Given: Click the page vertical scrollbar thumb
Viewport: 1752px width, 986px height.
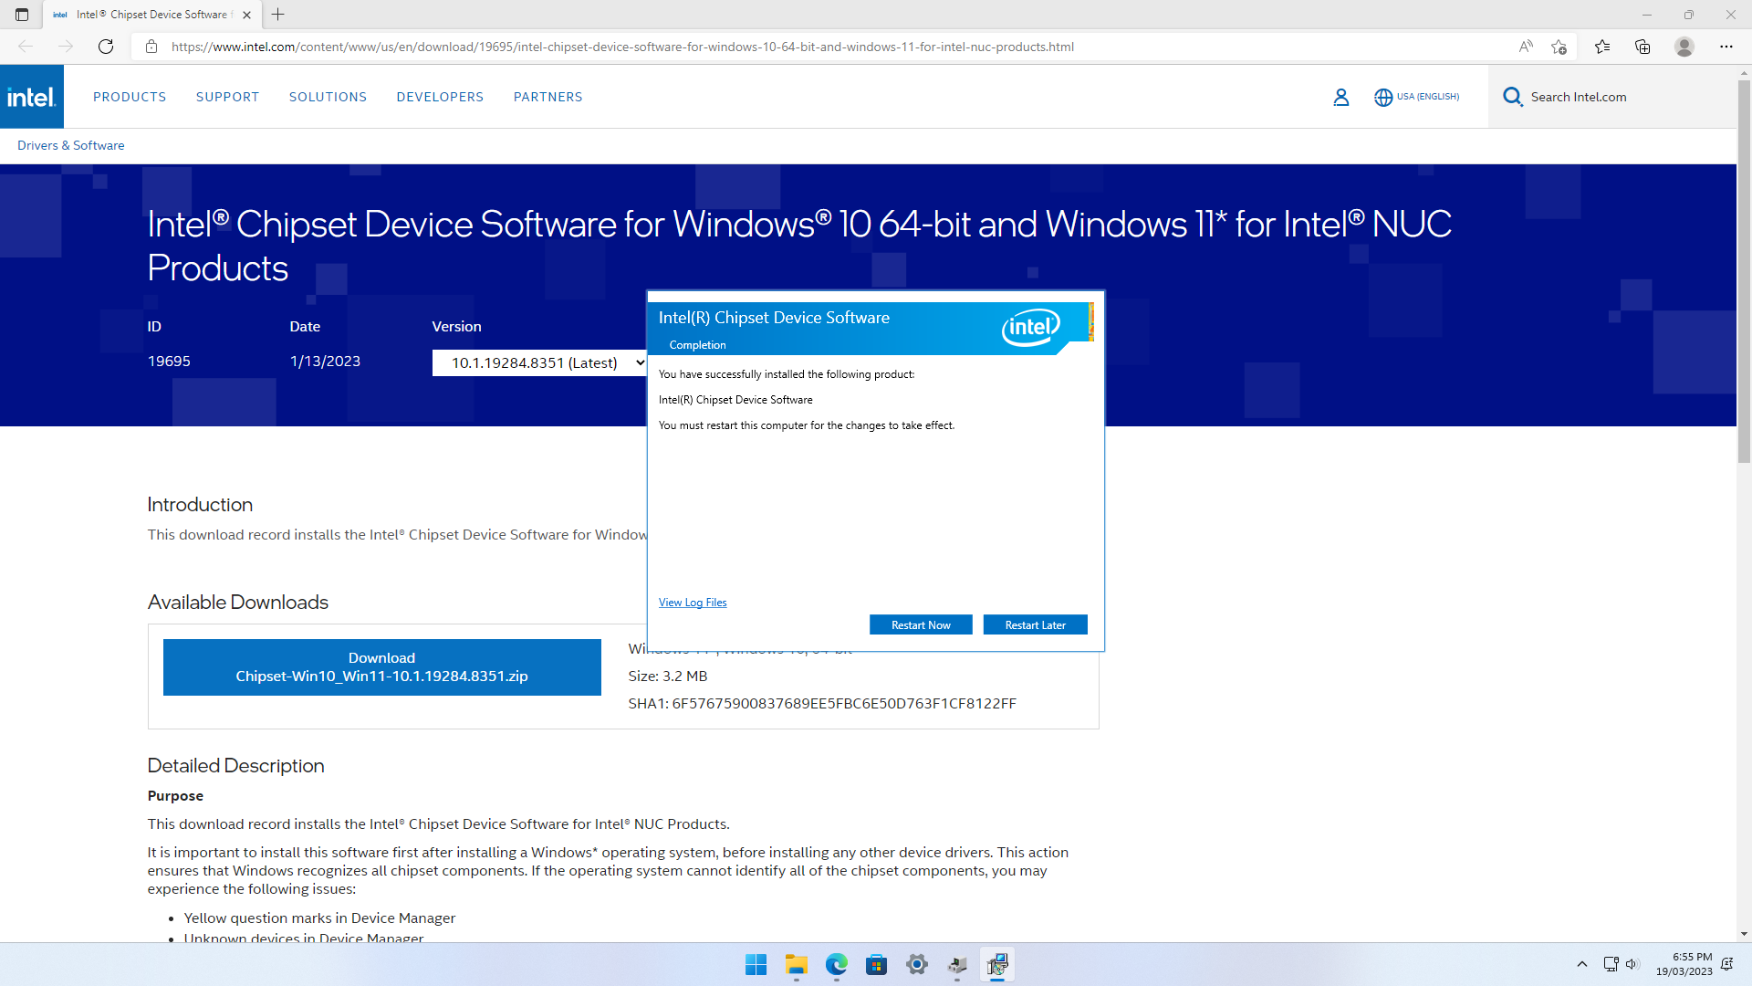Looking at the screenshot, I should point(1745,272).
